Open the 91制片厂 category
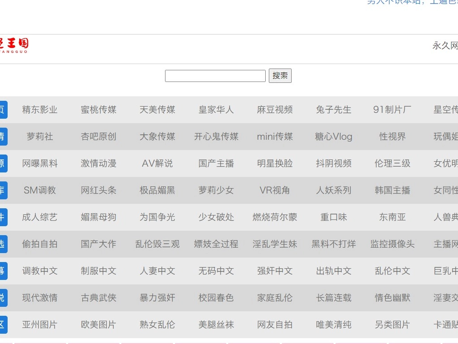The height and width of the screenshot is (344, 458). click(392, 110)
